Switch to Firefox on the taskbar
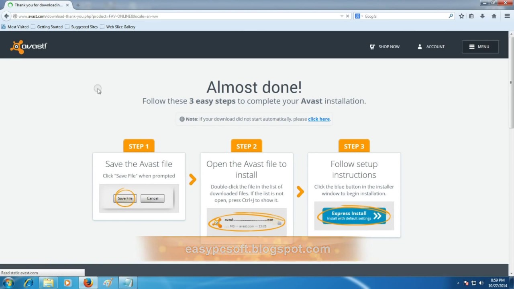 point(88,283)
